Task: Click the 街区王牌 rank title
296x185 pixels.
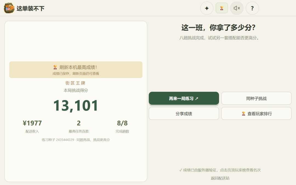Action: [x=75, y=83]
